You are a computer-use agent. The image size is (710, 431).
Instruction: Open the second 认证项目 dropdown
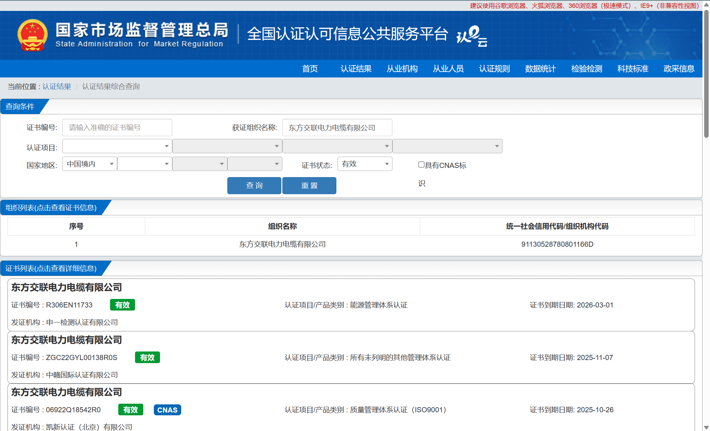[227, 146]
